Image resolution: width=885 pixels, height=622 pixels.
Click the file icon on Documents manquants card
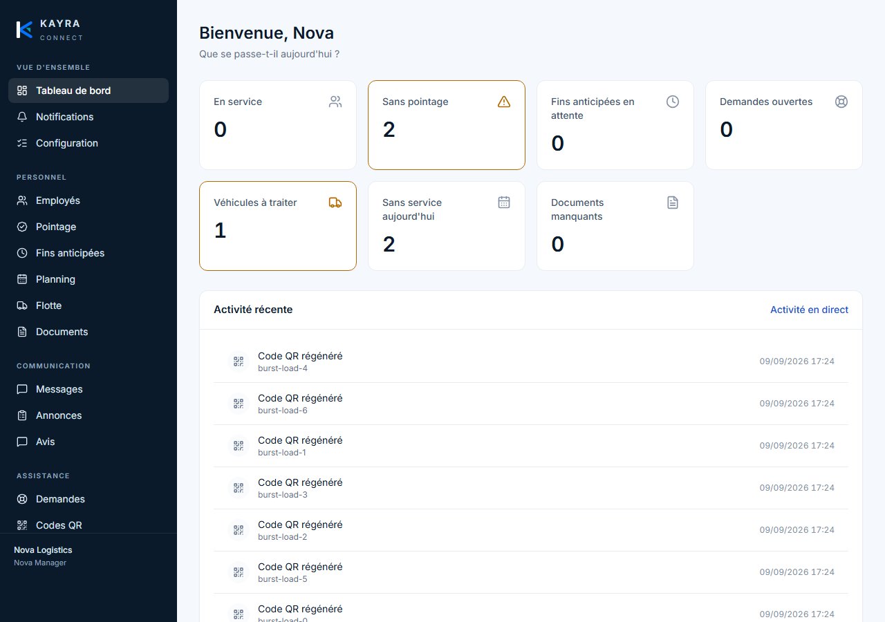pos(673,202)
